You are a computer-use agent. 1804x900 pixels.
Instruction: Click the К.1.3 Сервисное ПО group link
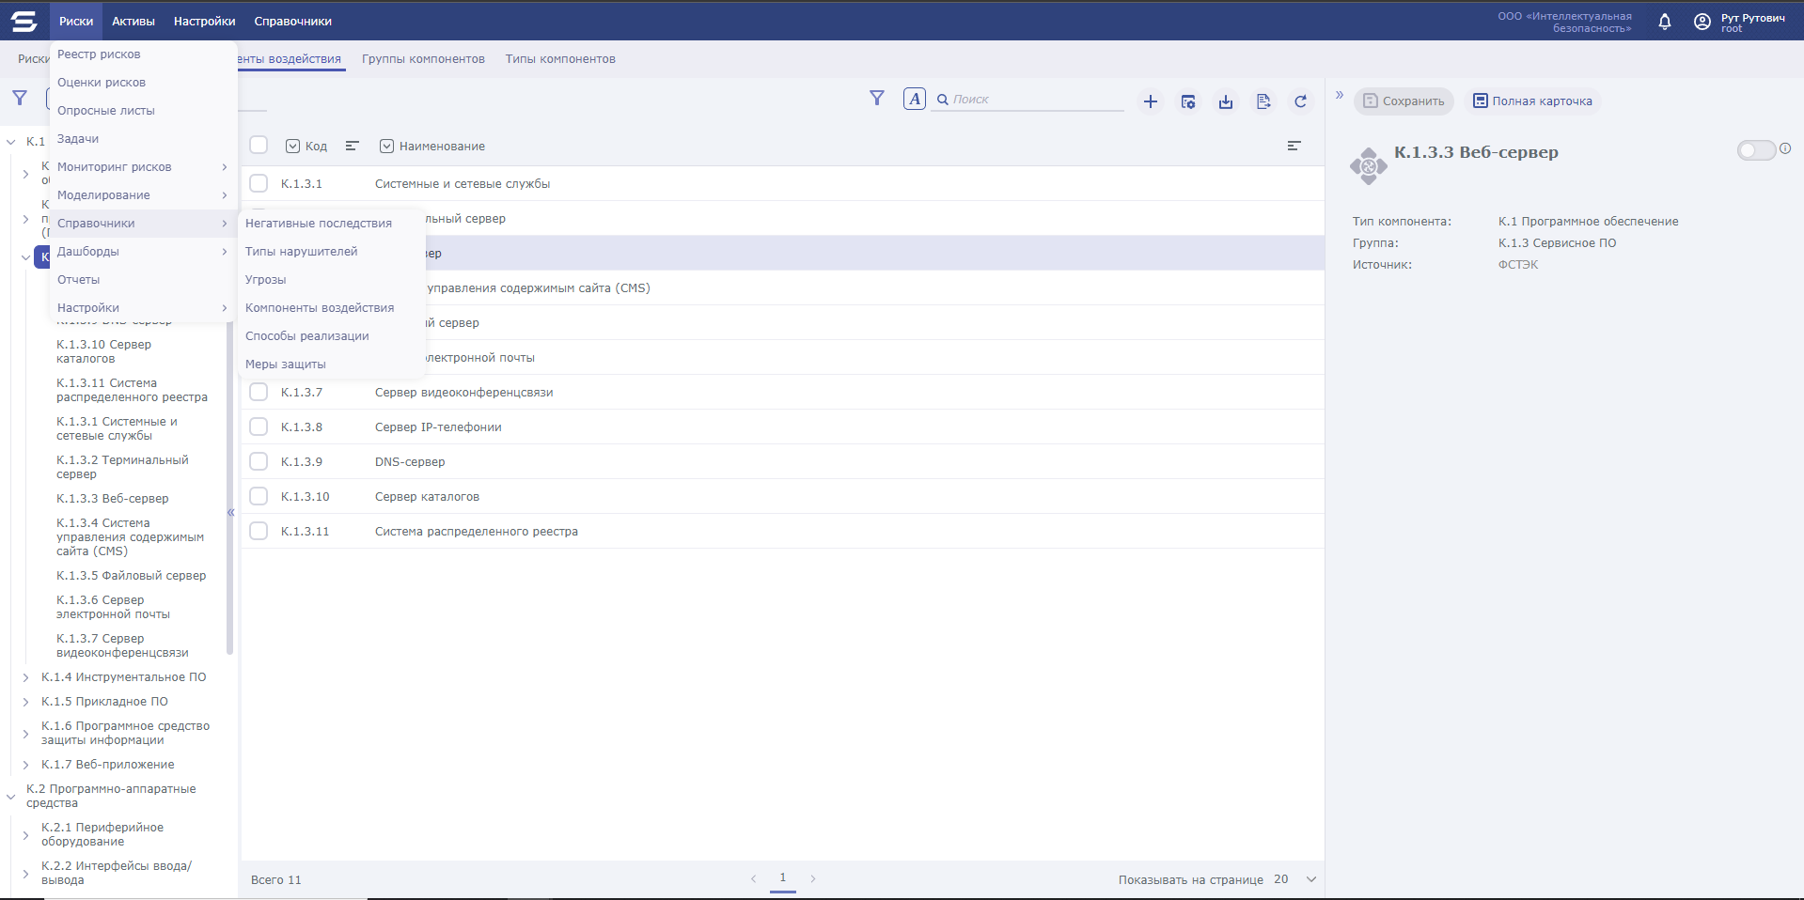[x=1557, y=243]
